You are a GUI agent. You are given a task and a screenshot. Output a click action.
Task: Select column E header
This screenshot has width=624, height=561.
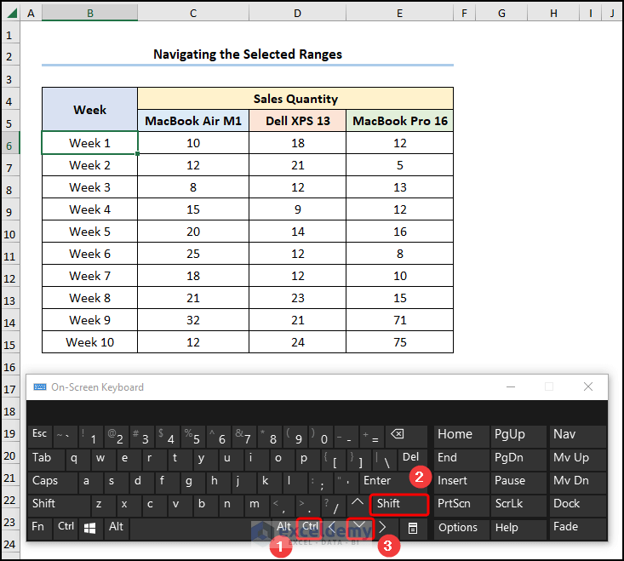pos(399,13)
